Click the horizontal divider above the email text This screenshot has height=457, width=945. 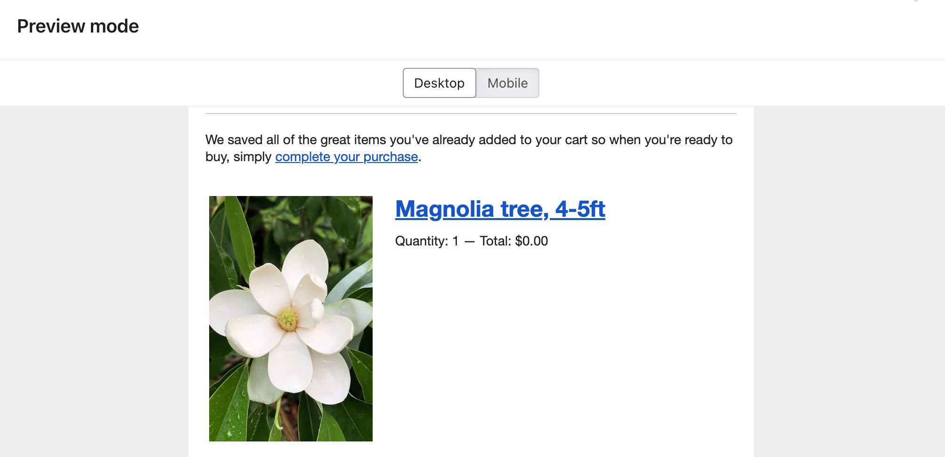coord(471,114)
